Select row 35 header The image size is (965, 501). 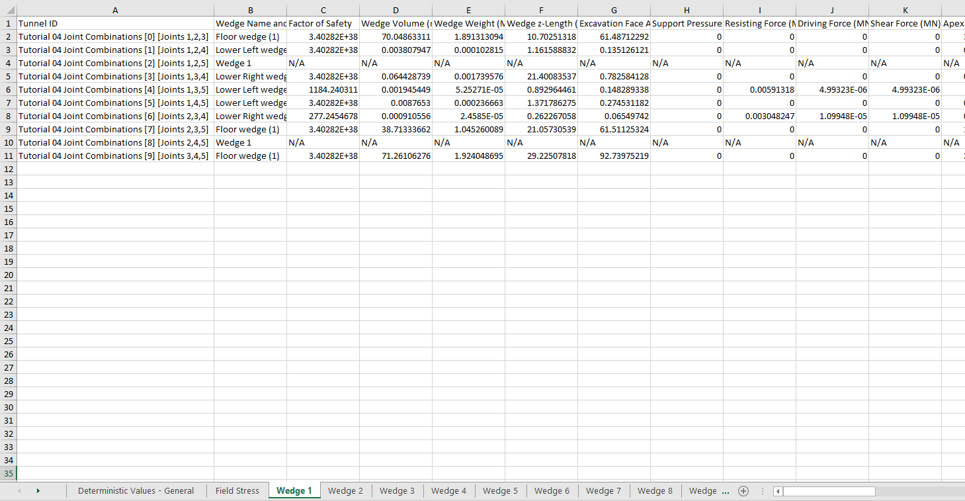[x=8, y=473]
